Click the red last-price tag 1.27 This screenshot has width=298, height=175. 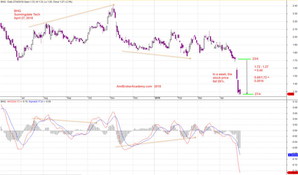[291, 94]
